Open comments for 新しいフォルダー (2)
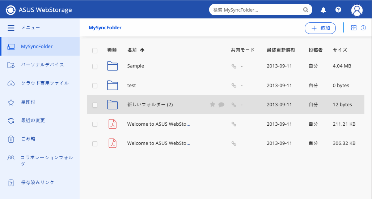This screenshot has height=199, width=372. coord(221,105)
